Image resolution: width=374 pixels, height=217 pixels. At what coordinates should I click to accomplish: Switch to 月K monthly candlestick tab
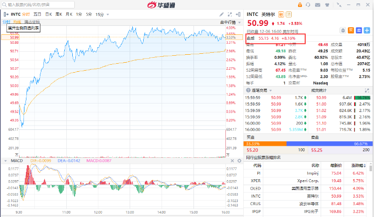point(69,14)
